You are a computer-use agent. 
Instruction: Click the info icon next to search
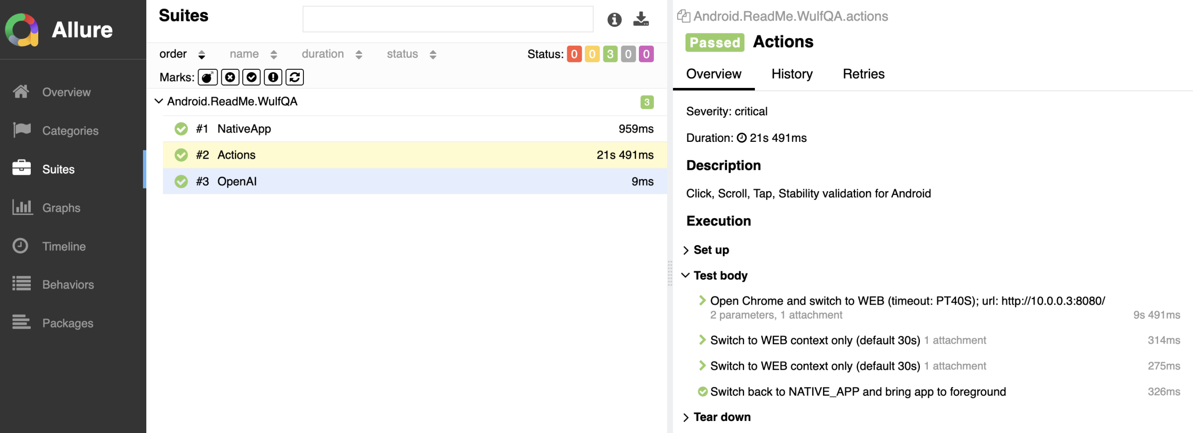(614, 20)
